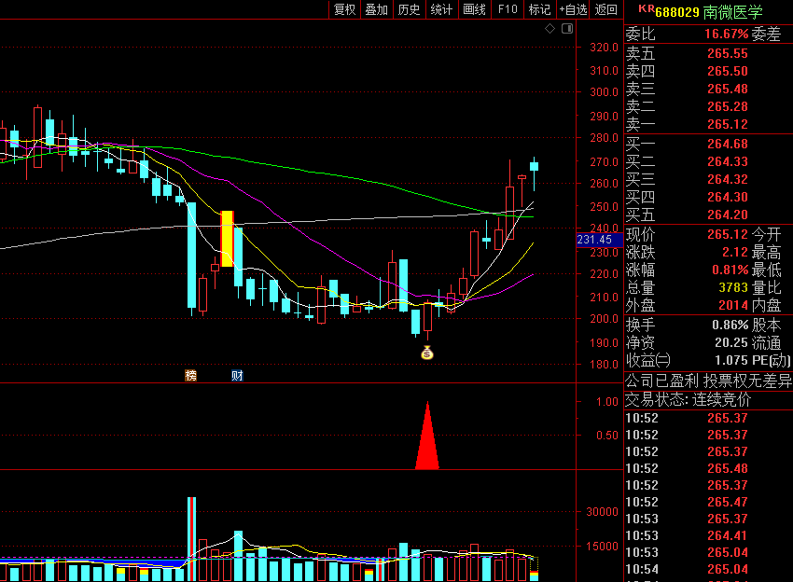The image size is (793, 582).
Task: Click the 总量 value 3783
Action: 732,287
